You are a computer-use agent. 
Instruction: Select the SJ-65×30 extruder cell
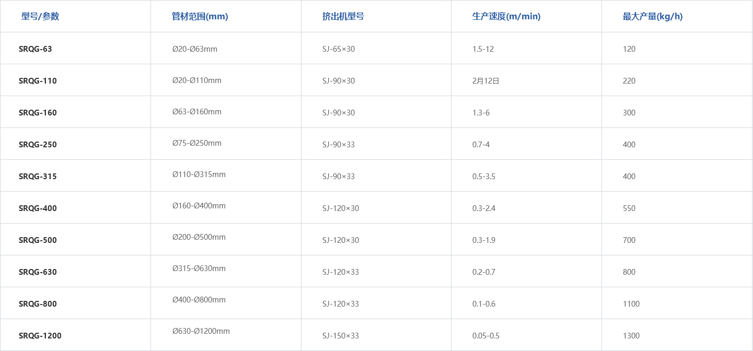338,49
